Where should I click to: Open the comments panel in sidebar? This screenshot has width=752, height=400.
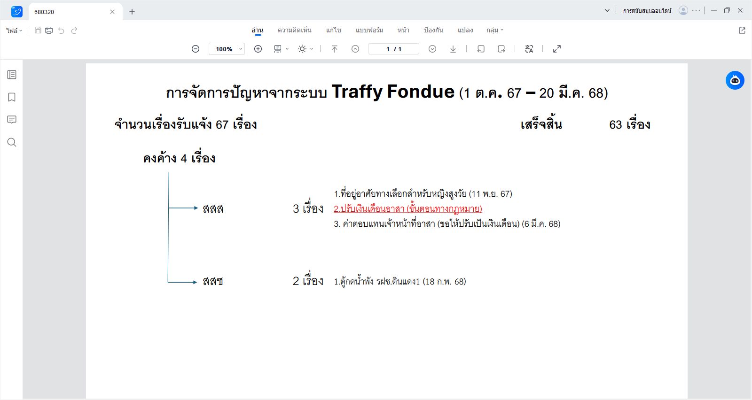12,120
